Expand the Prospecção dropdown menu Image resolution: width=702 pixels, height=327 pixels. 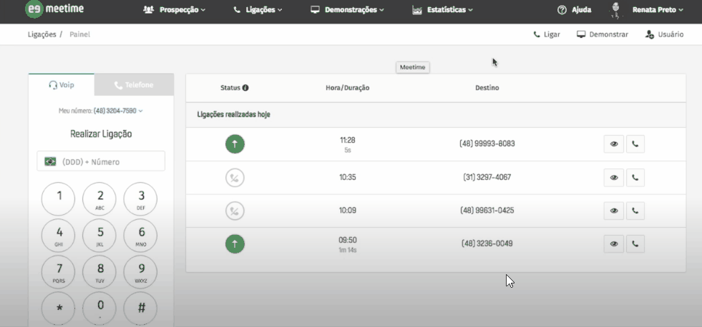[x=174, y=10]
